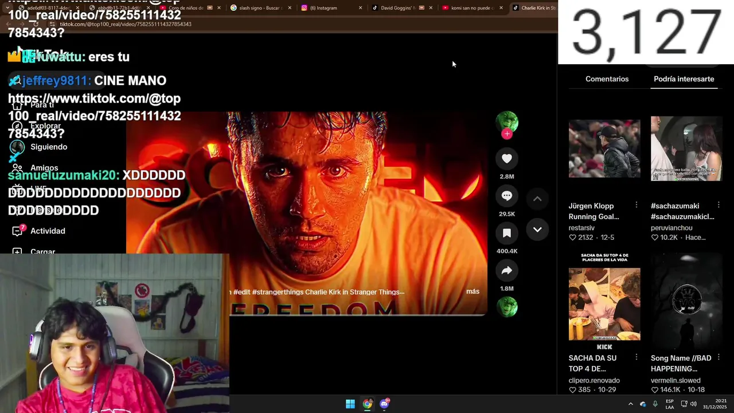
Task: Select the Charlie Kirk TikTok browser tab
Action: point(533,8)
